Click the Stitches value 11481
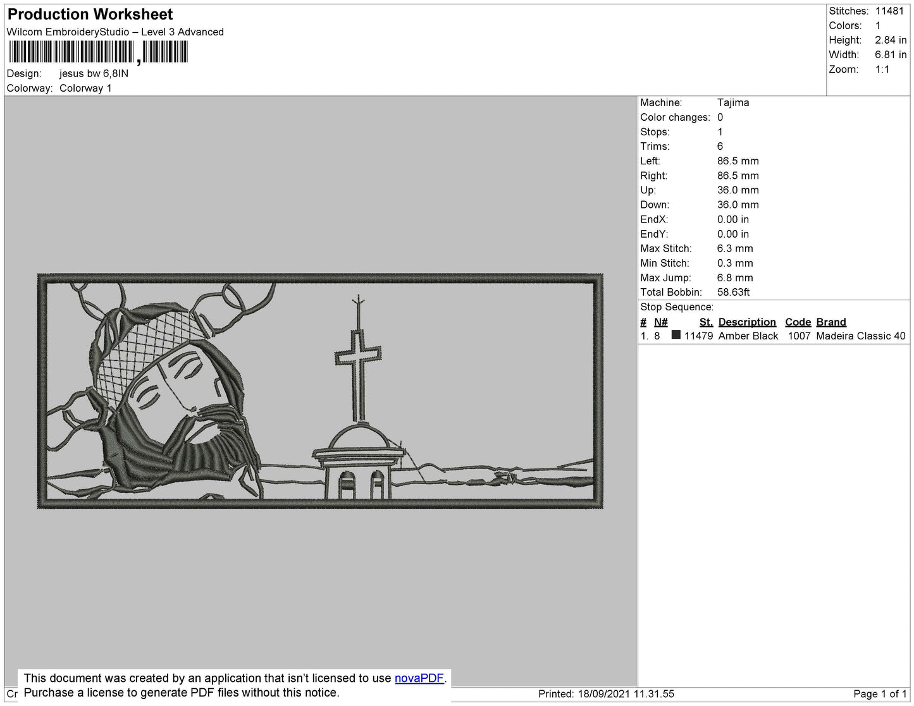 (x=889, y=11)
